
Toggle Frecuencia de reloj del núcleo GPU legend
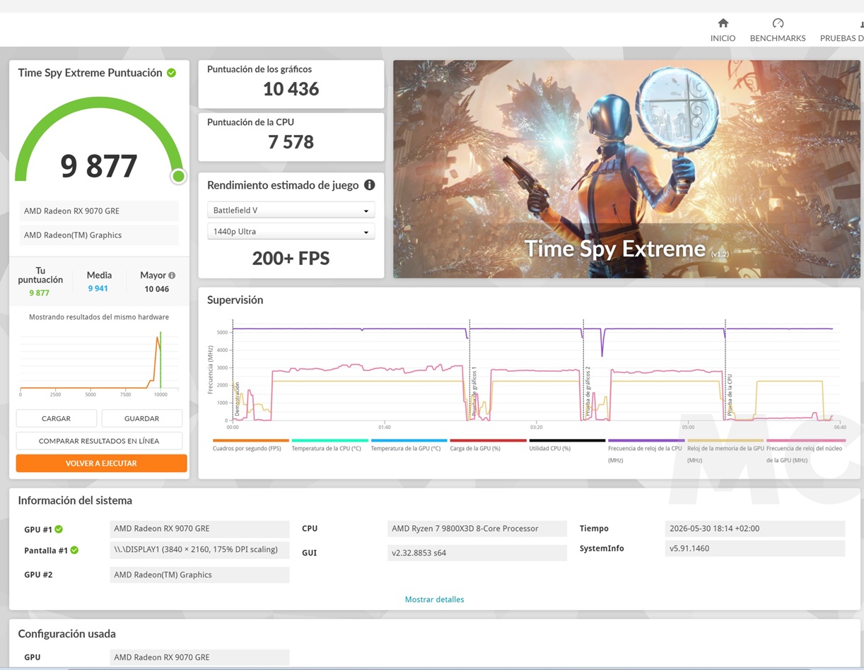805,454
